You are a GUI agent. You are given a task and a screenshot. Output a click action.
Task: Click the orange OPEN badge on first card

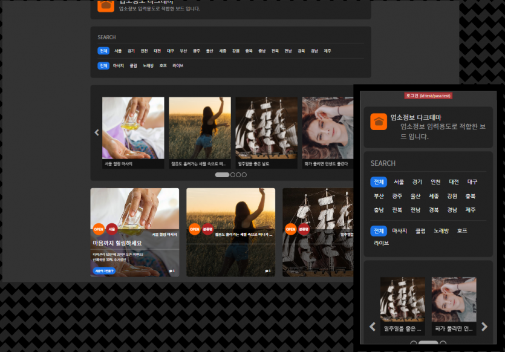pyautogui.click(x=99, y=229)
